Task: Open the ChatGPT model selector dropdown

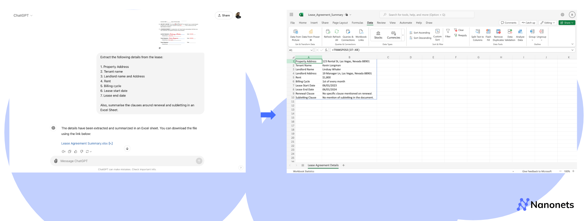Action: [x=23, y=15]
